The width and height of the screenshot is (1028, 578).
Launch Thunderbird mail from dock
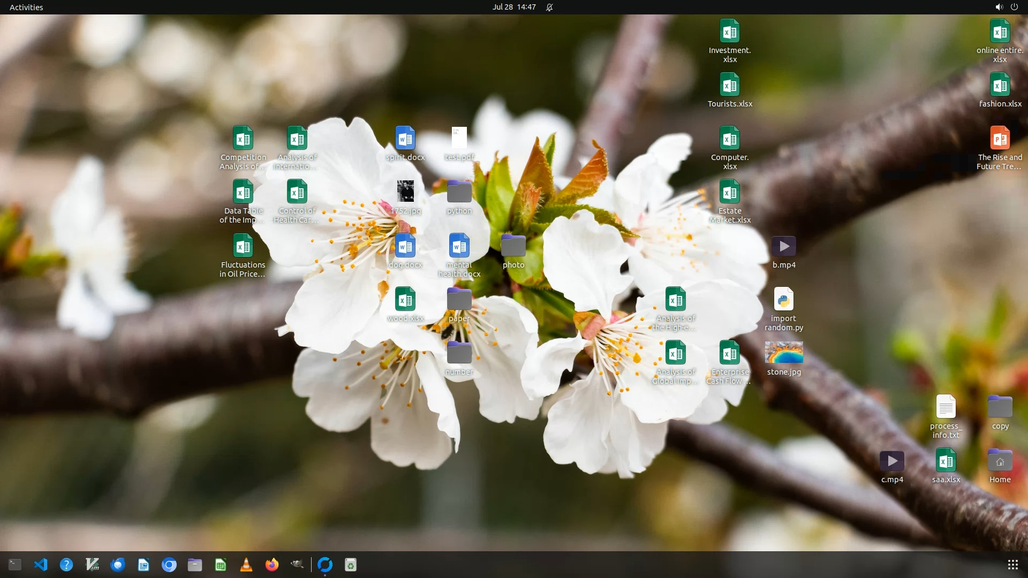coord(118,565)
